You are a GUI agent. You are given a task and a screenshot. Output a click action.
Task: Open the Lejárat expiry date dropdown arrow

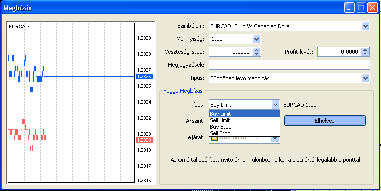point(275,139)
